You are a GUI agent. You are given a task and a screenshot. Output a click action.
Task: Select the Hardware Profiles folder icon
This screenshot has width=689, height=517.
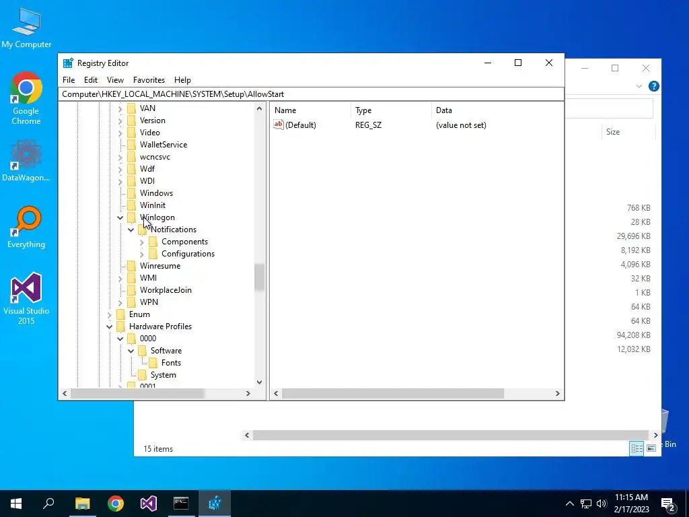[121, 326]
